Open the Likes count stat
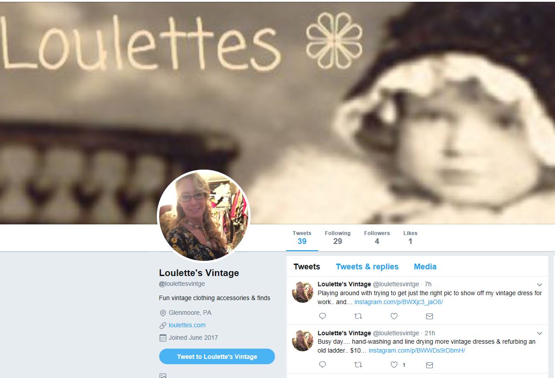Viewport: 555px width, 378px height. pos(410,238)
